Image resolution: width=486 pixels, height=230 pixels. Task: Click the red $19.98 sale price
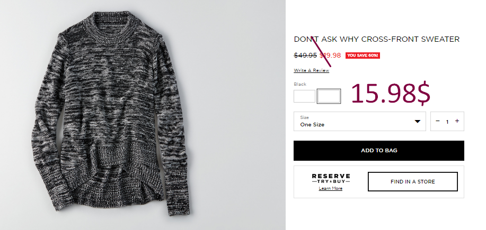pos(330,56)
